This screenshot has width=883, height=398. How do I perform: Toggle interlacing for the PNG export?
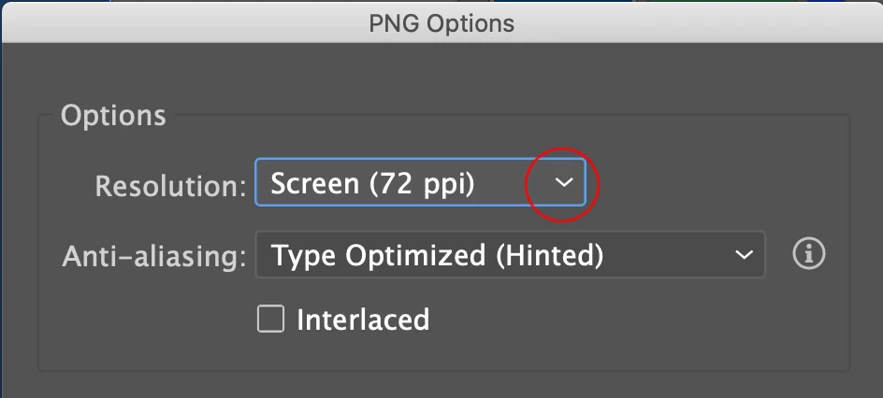point(270,320)
